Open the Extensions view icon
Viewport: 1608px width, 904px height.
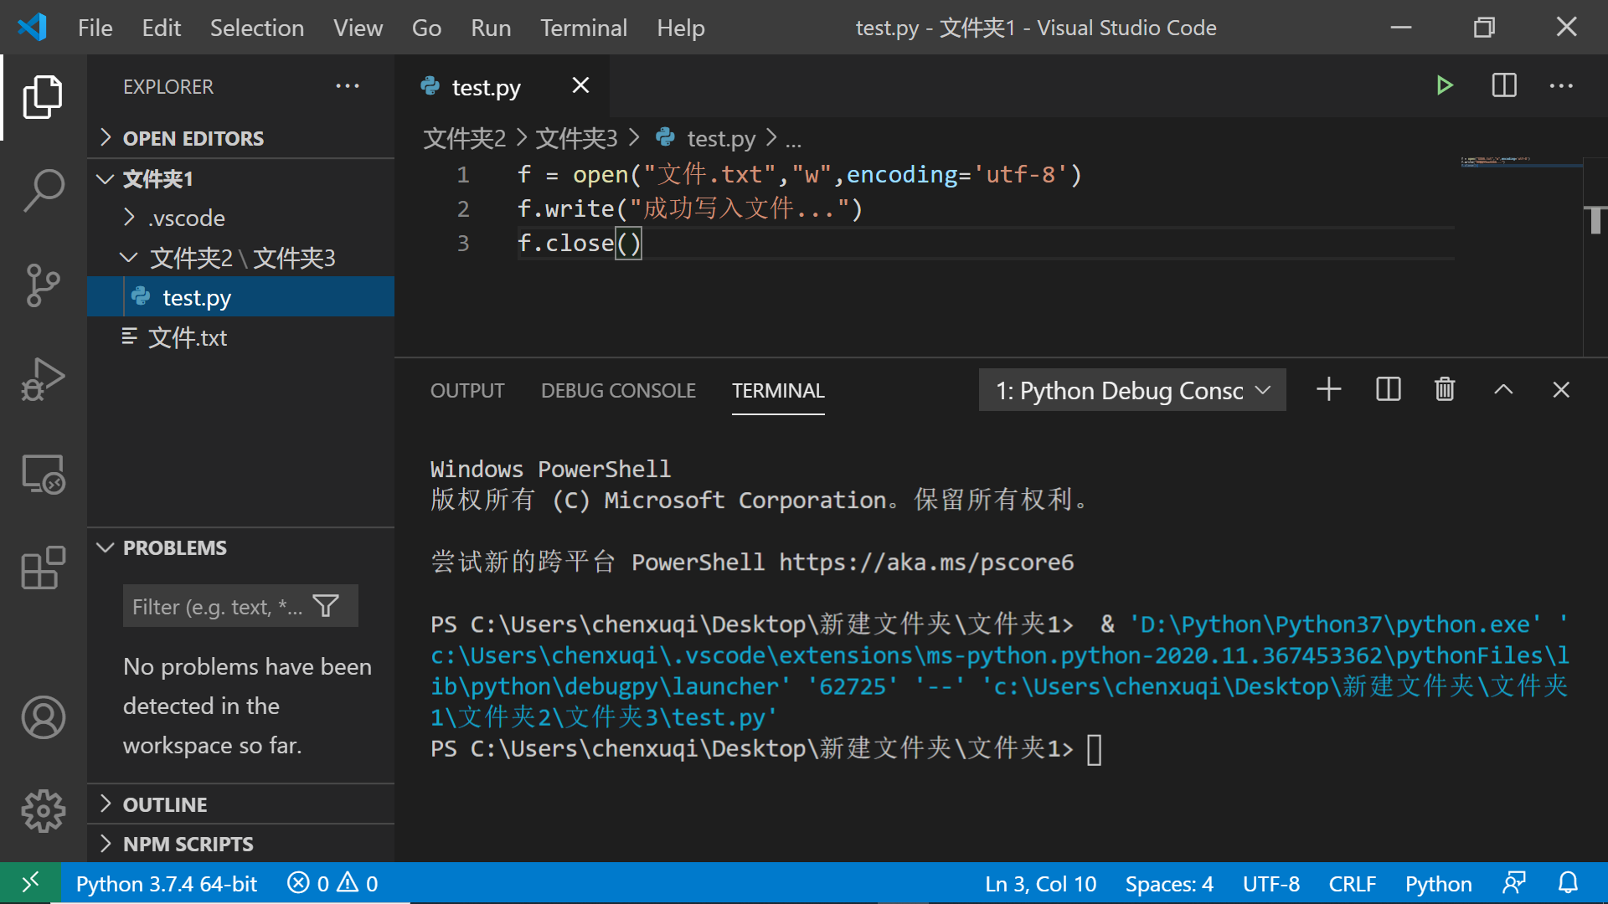44,568
